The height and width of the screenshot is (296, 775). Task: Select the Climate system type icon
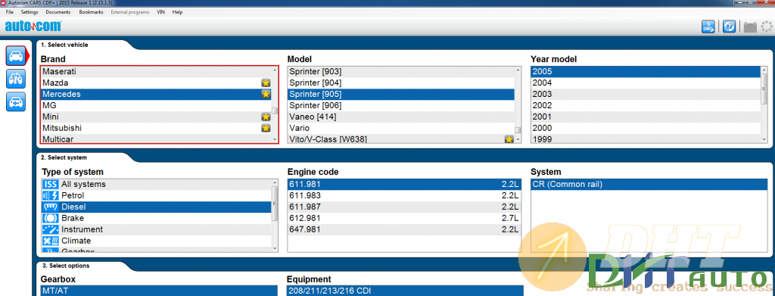[51, 241]
